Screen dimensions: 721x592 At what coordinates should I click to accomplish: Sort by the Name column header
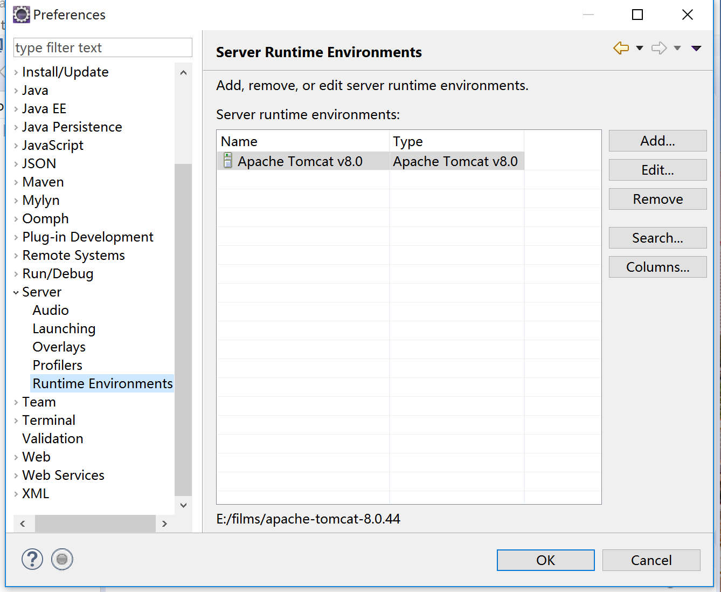tap(303, 141)
